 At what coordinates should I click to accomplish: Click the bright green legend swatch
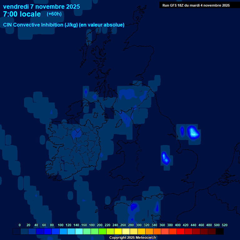(102, 232)
